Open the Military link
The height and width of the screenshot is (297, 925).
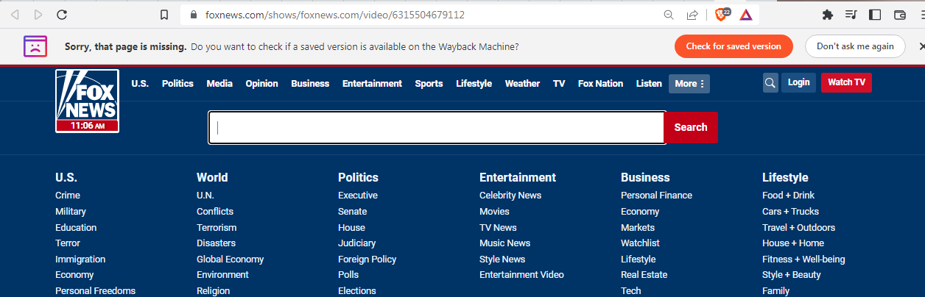tap(71, 212)
